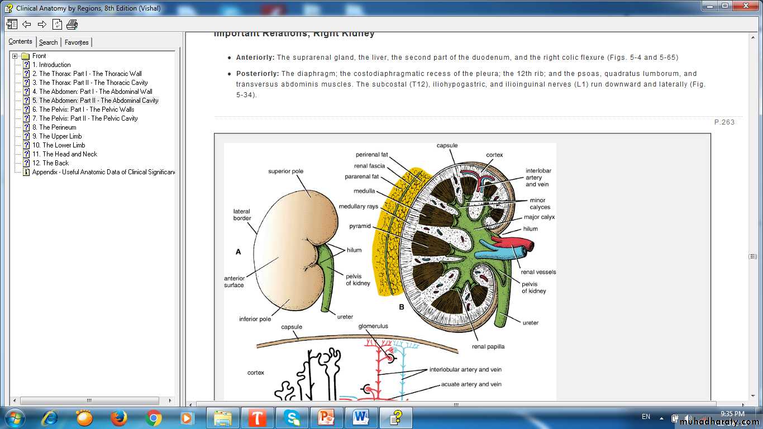Viewport: 763px width, 429px height.
Task: Click the EN language indicator in tray
Action: [646, 417]
